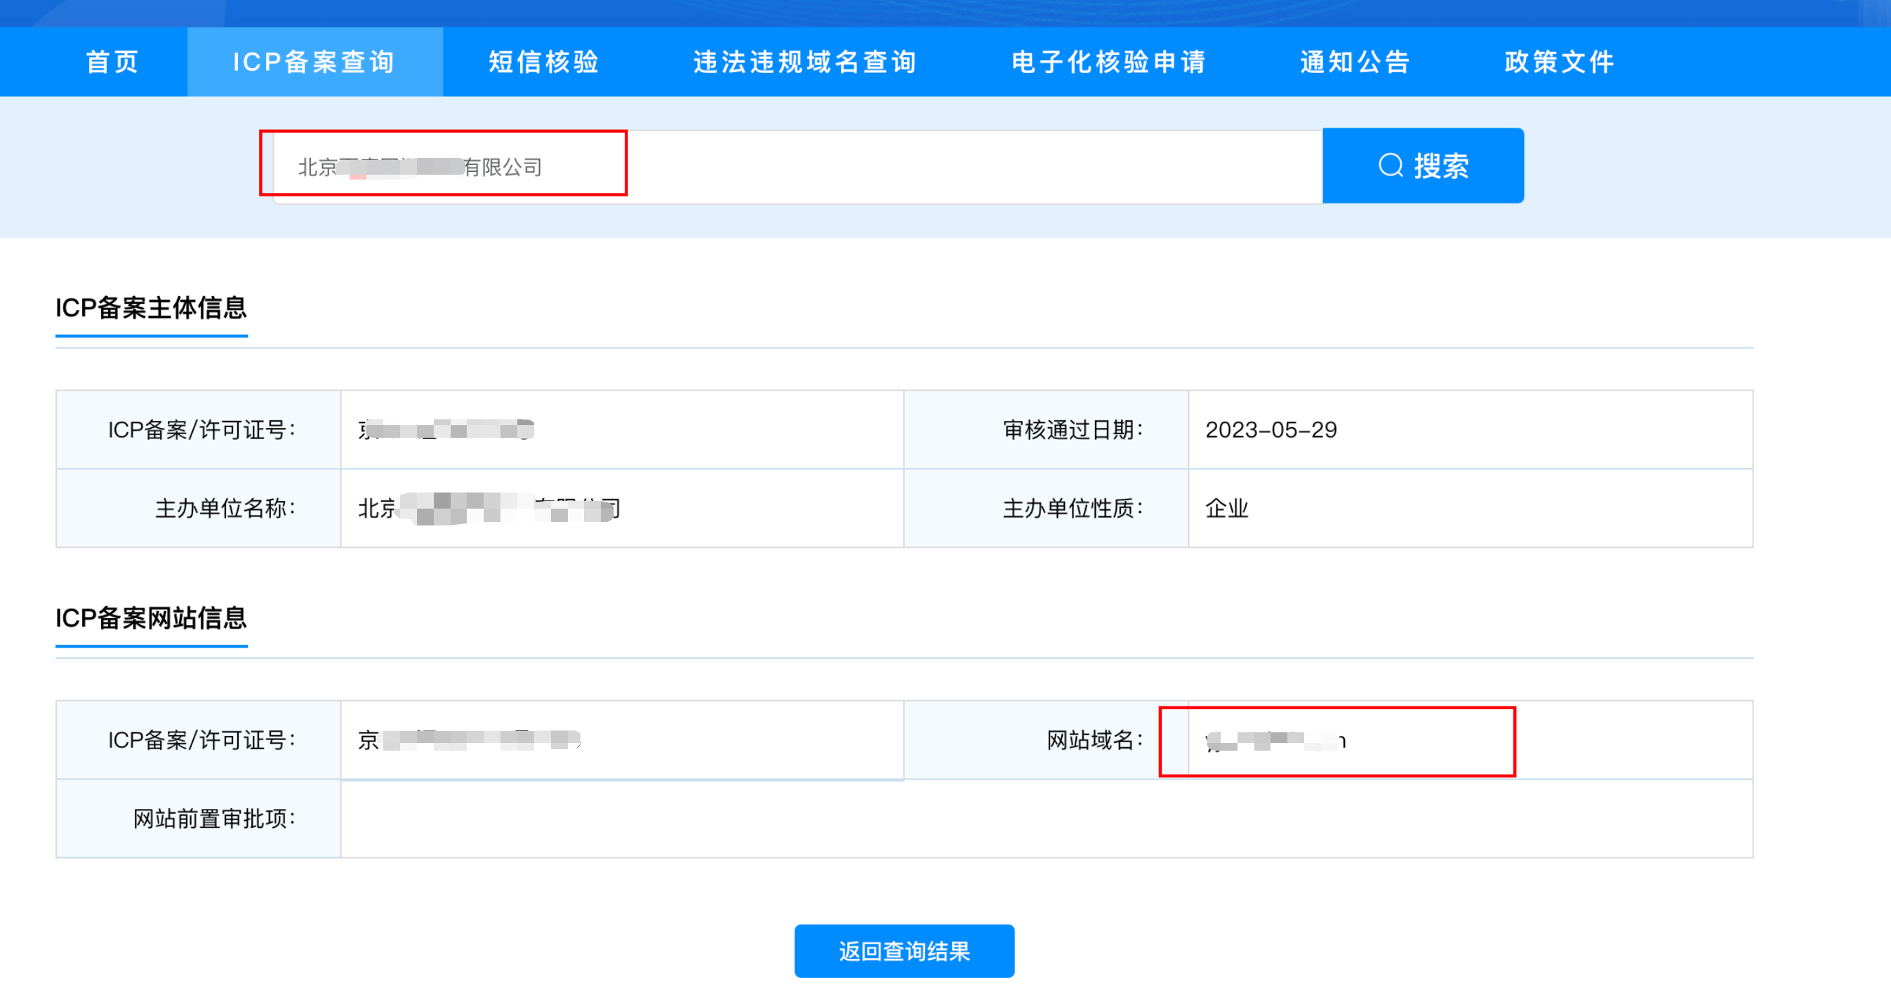Click the ICP备案网站信息 section heading
Viewport: 1891px width, 992px height.
coord(151,619)
